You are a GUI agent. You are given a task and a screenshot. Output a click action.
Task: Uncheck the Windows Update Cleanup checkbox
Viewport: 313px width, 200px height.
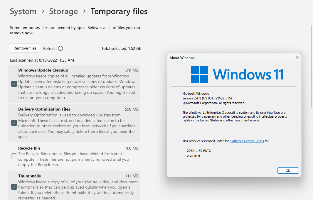point(14,84)
